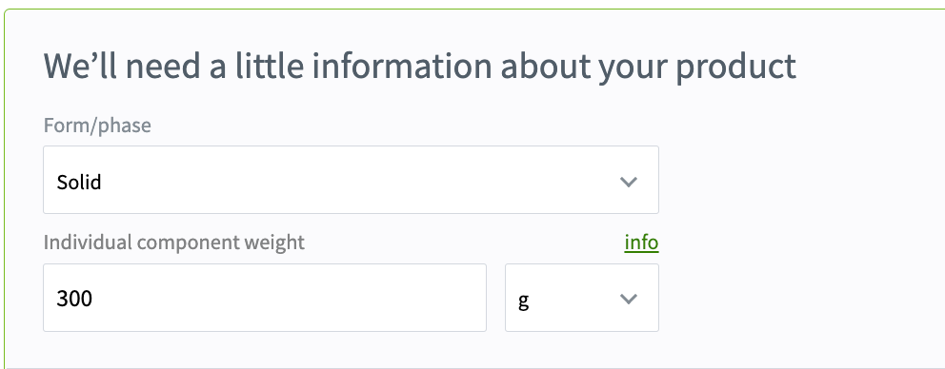Click the Form/phase field label
This screenshot has height=369, width=945.
click(97, 126)
